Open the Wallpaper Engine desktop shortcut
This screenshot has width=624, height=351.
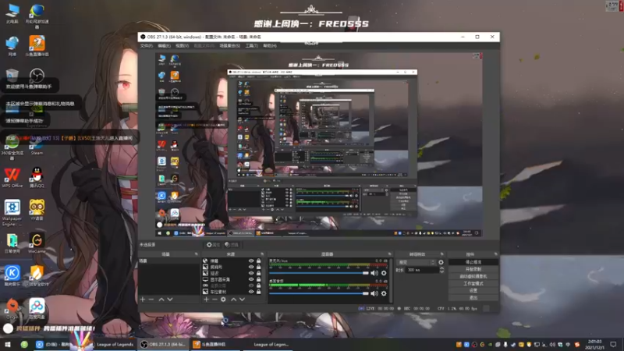pos(12,212)
